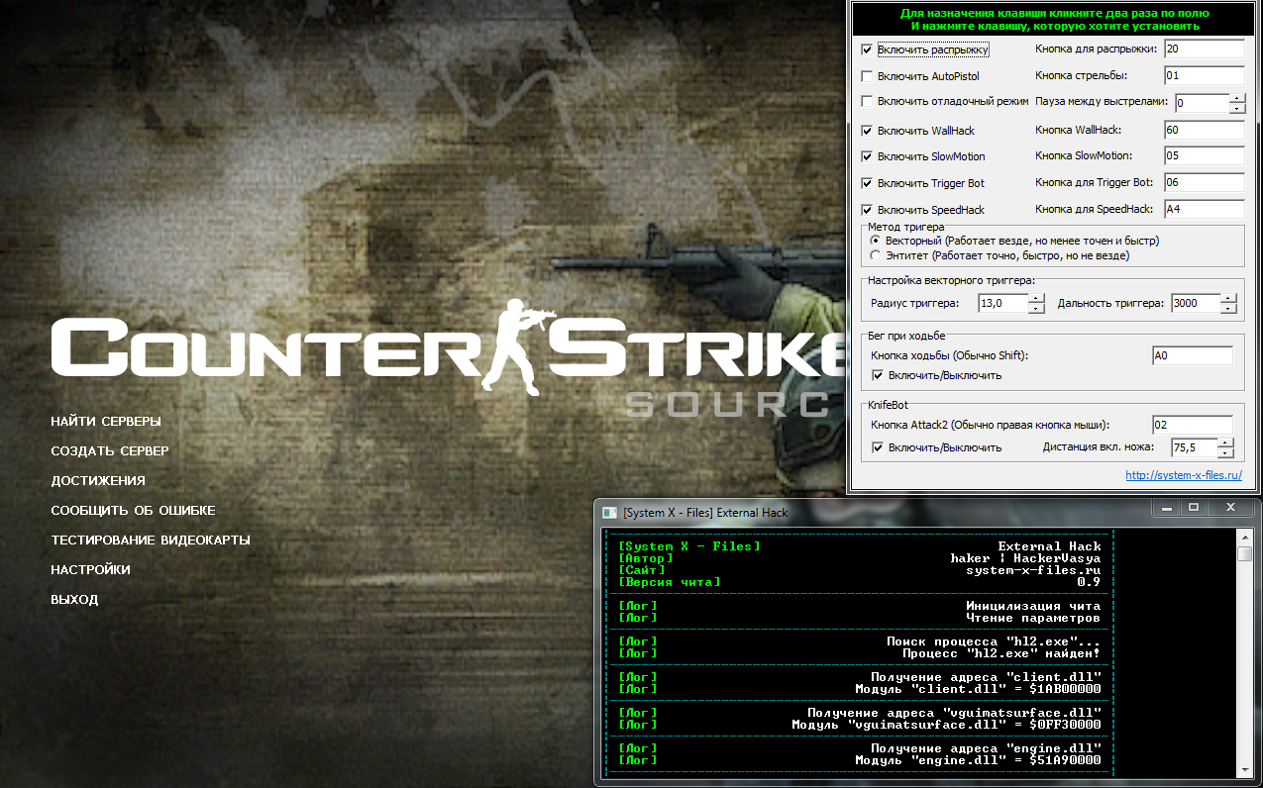Enable 'Включить отладочный режим' checkbox
The width and height of the screenshot is (1263, 788).
pos(868,101)
